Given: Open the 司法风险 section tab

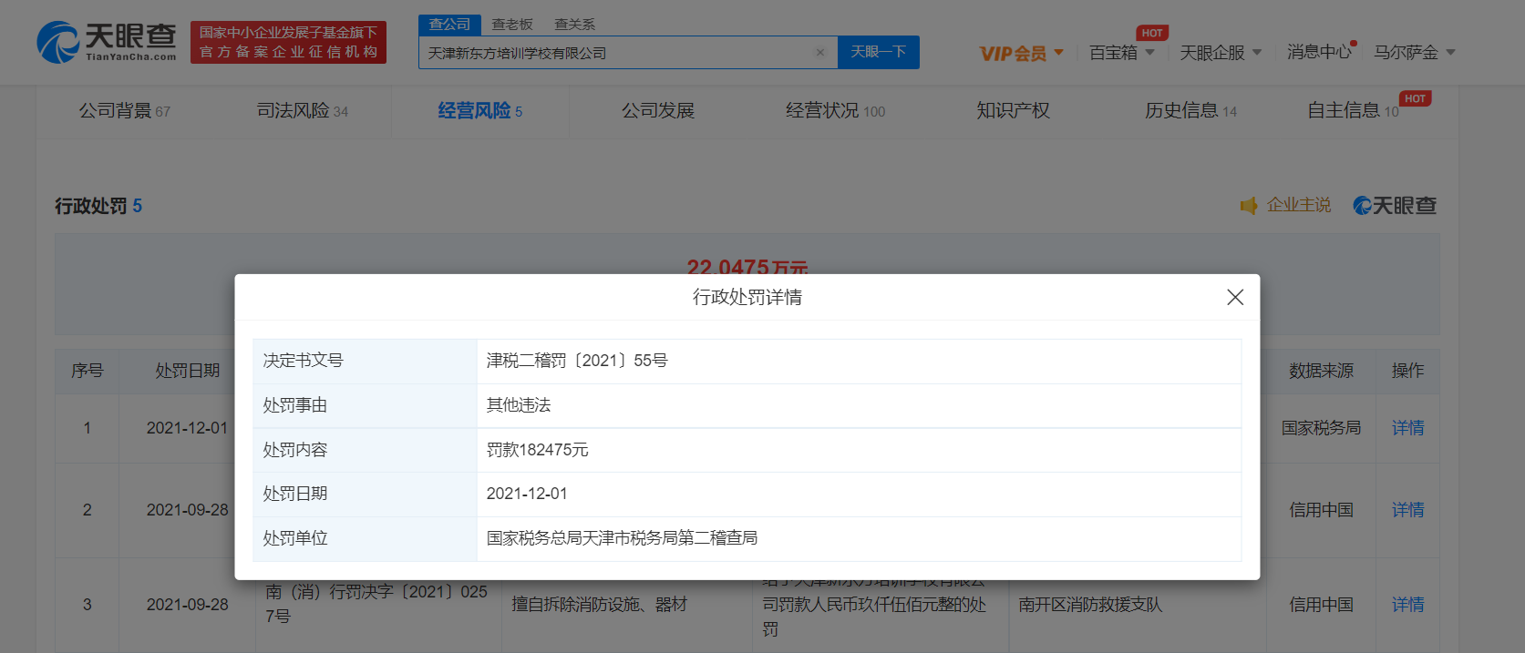Looking at the screenshot, I should click(302, 110).
